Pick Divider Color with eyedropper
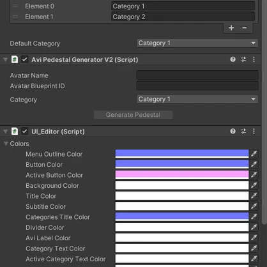Image resolution: width=267 pixels, height=267 pixels. point(254,227)
